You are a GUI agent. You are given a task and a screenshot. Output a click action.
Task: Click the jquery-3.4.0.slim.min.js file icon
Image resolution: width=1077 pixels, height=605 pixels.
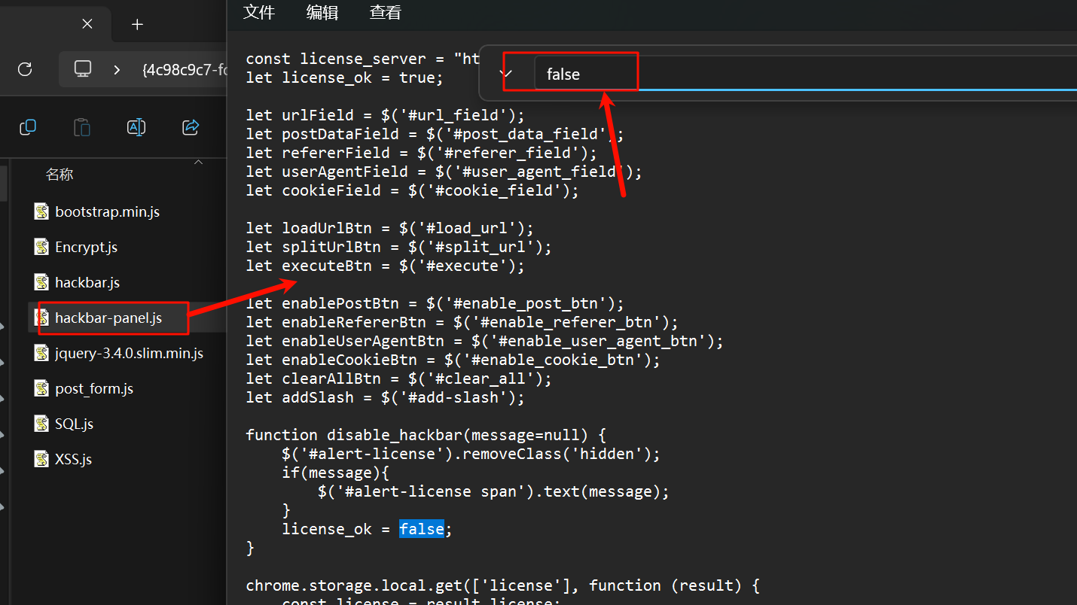[x=41, y=353]
